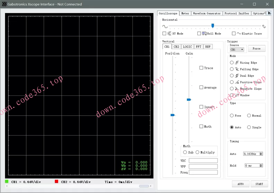Screen dimensions: 274x193
Task: Click the horizontal time base slider handle
Action: coord(213,26)
